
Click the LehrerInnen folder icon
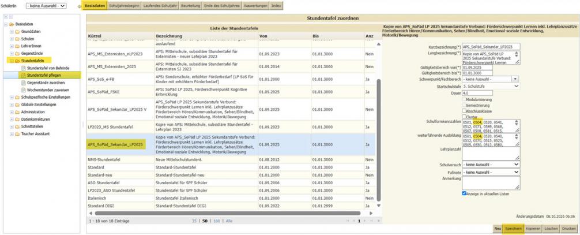pyautogui.click(x=17, y=46)
